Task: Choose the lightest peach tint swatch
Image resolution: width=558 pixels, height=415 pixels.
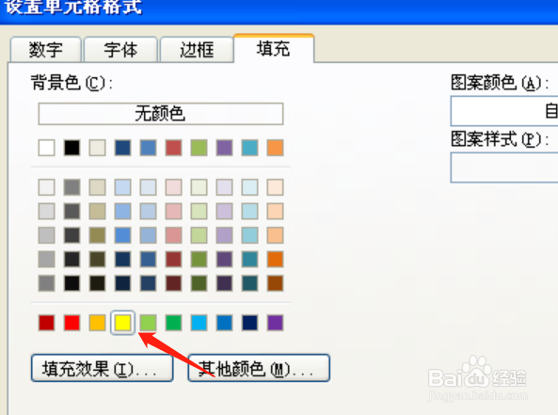Action: click(276, 187)
